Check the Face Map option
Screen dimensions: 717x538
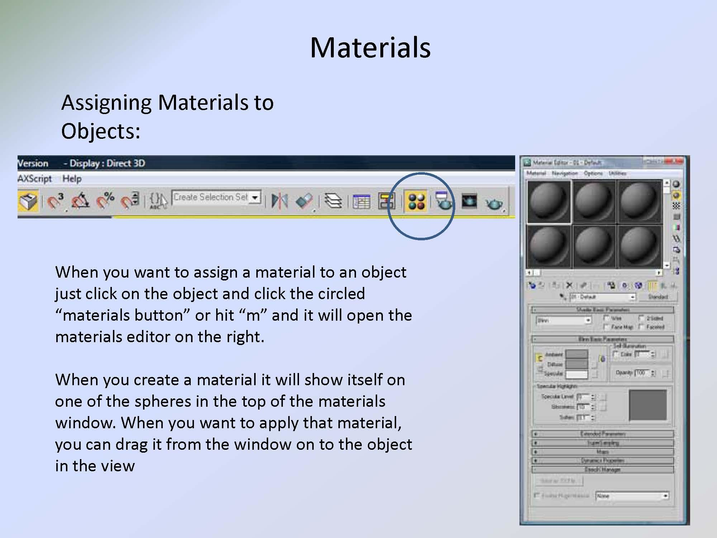[606, 327]
